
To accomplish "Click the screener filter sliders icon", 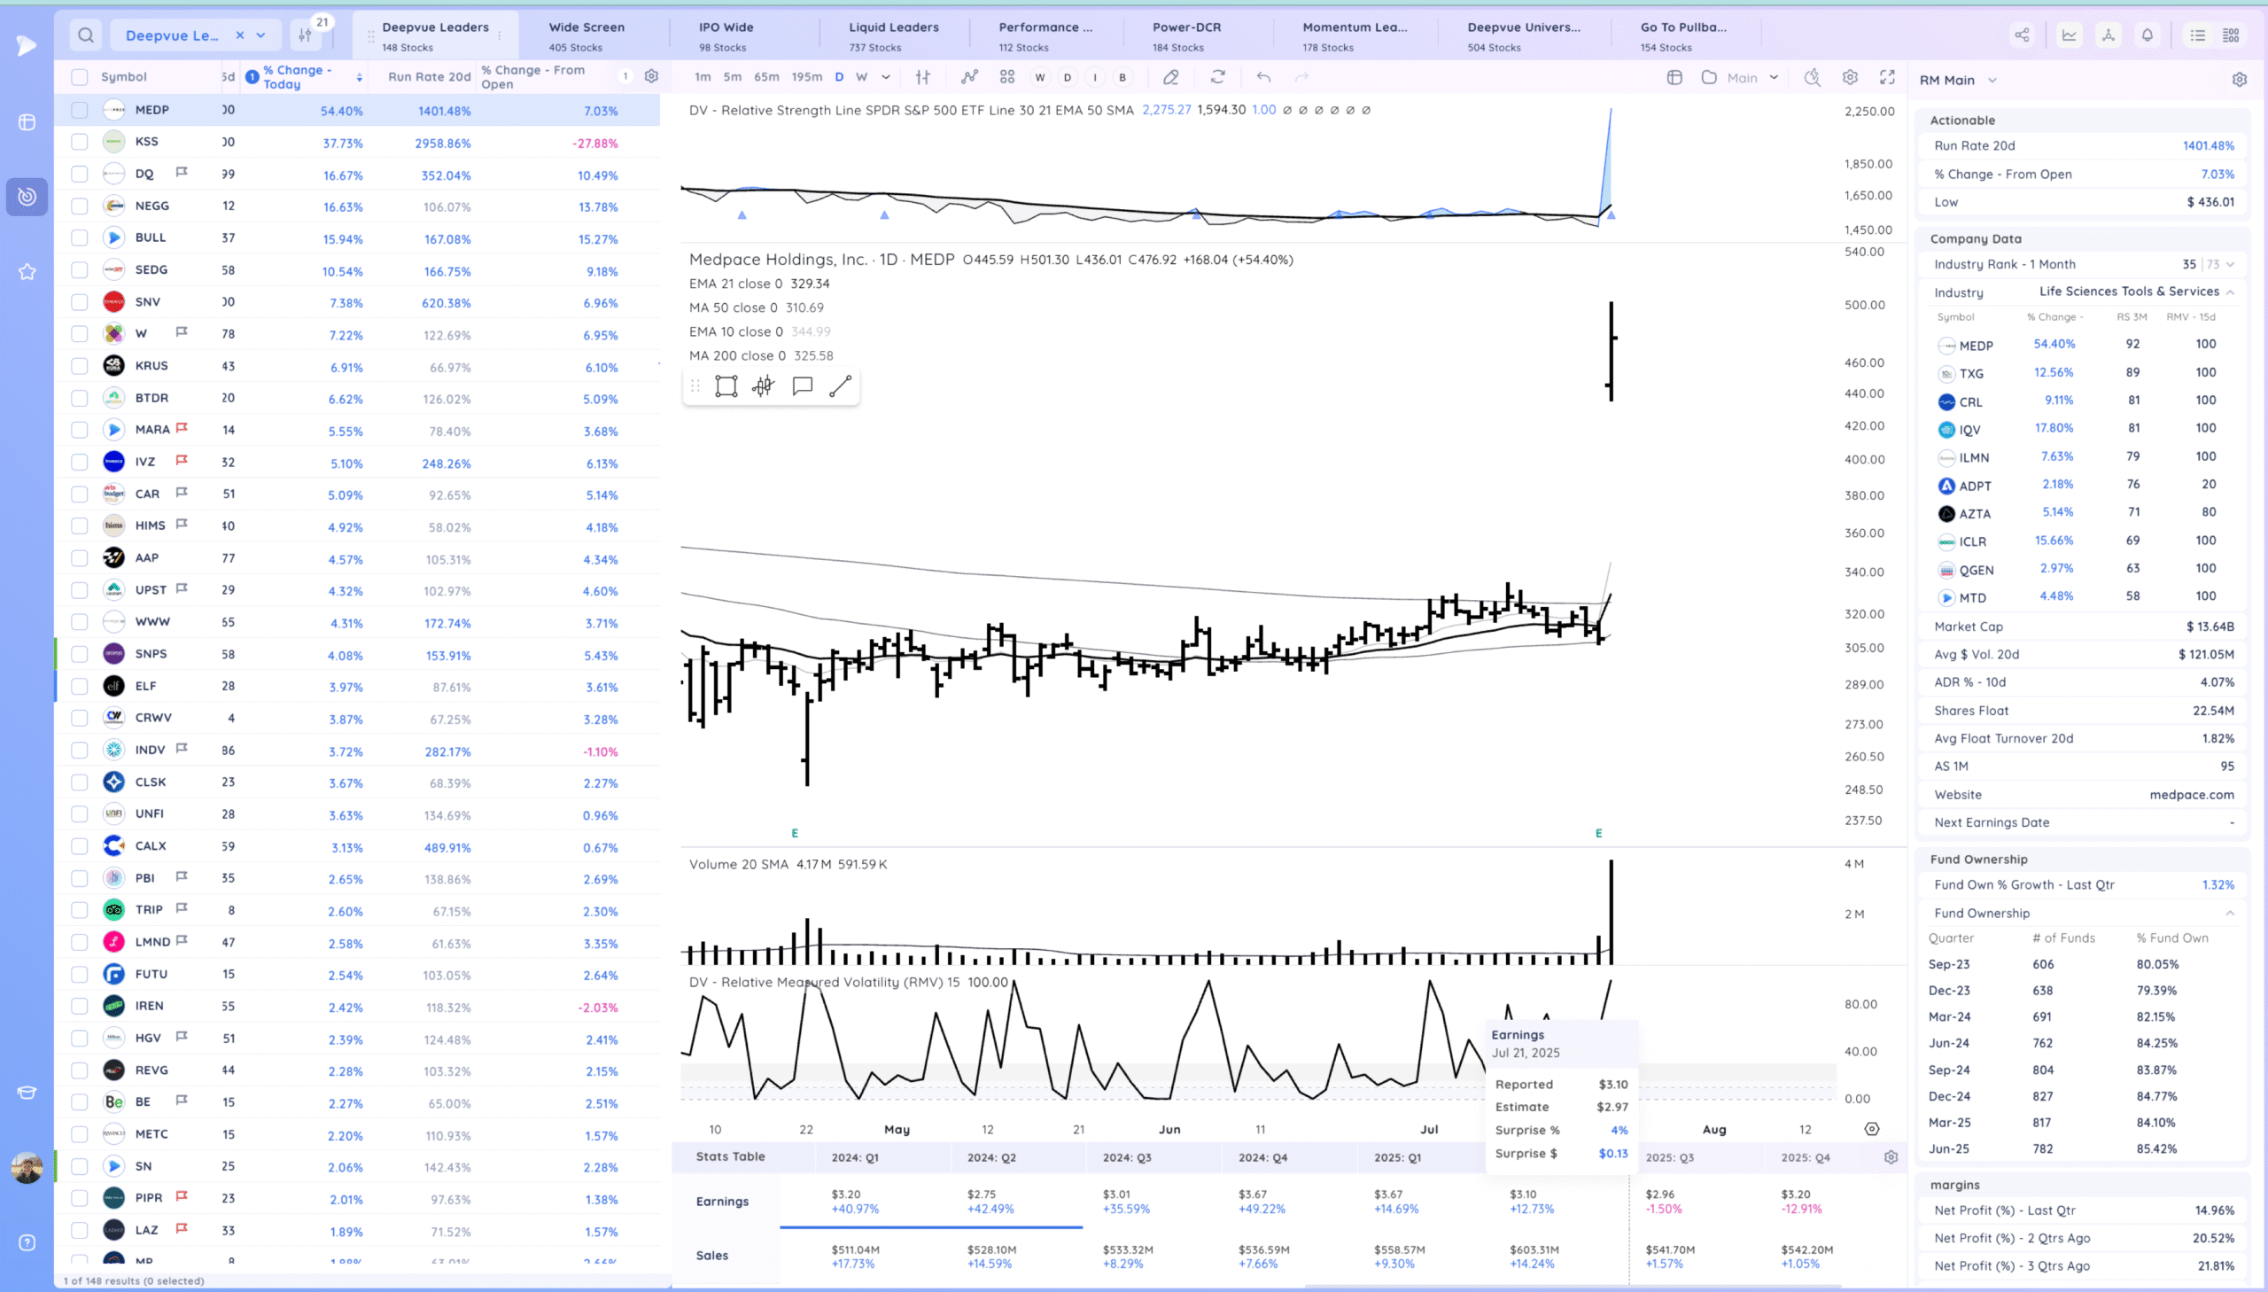I will (x=305, y=35).
